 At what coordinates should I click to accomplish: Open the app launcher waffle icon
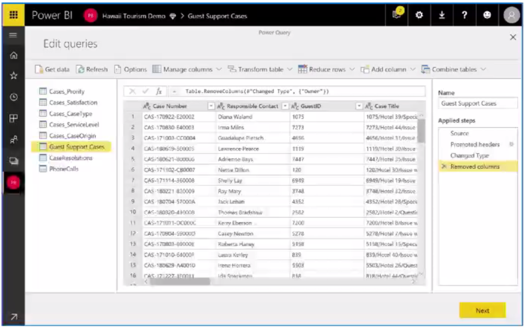(x=13, y=15)
